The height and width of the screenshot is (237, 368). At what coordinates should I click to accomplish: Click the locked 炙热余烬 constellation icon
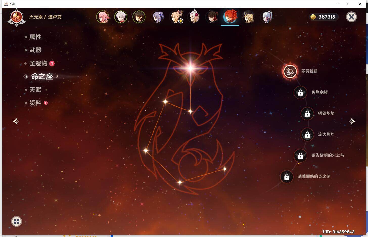(x=300, y=92)
